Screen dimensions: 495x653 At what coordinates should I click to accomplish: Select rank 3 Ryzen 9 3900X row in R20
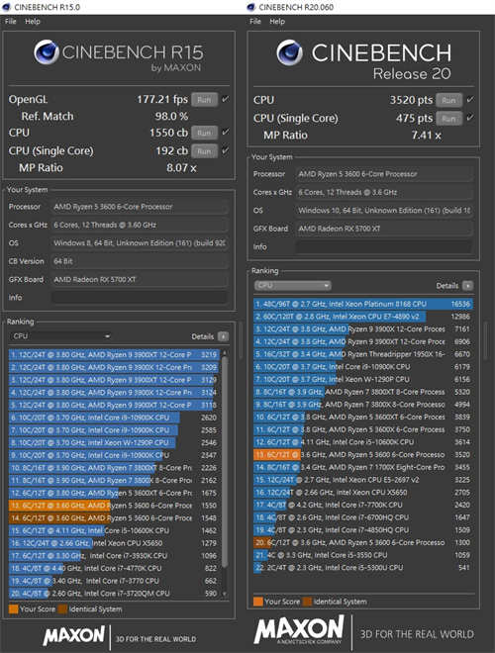363,329
